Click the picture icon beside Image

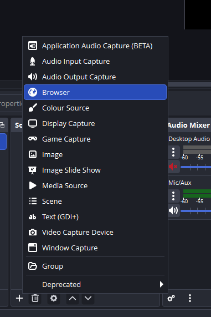click(33, 154)
